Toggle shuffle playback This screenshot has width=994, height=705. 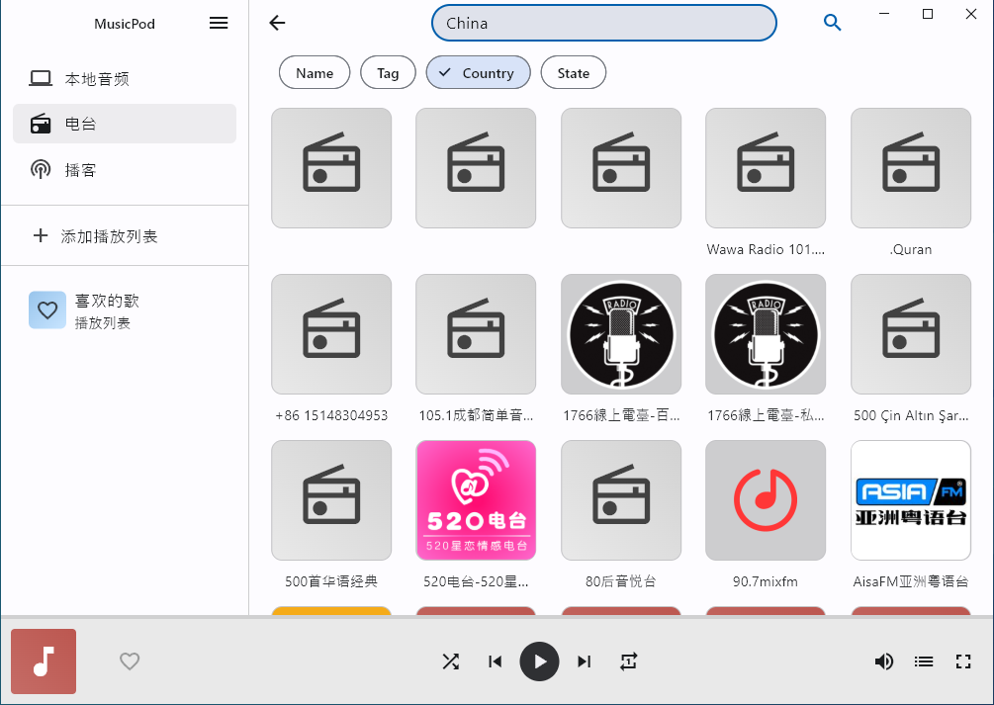click(450, 661)
